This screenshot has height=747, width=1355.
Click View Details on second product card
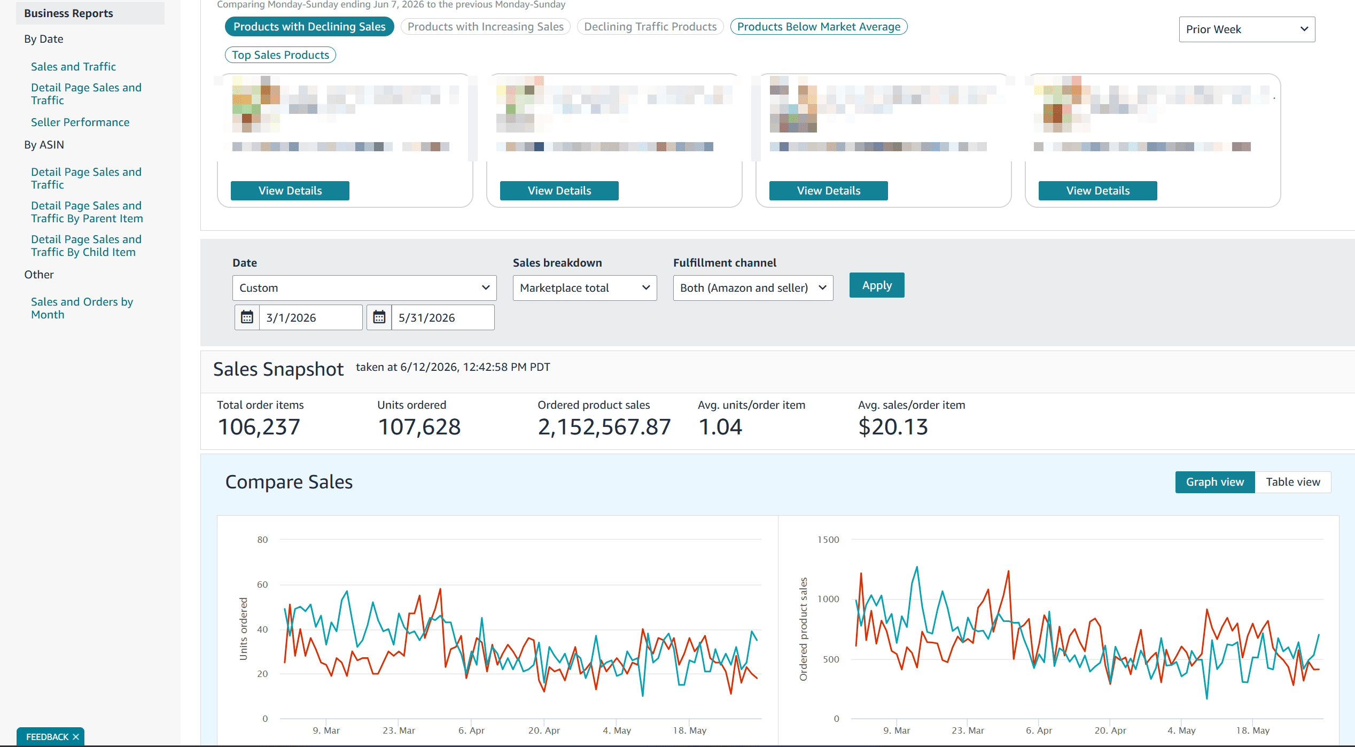(x=559, y=191)
